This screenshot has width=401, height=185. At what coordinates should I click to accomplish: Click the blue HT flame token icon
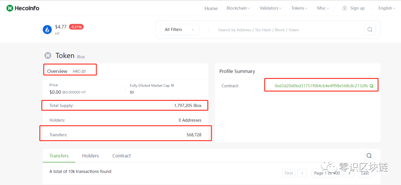47,30
